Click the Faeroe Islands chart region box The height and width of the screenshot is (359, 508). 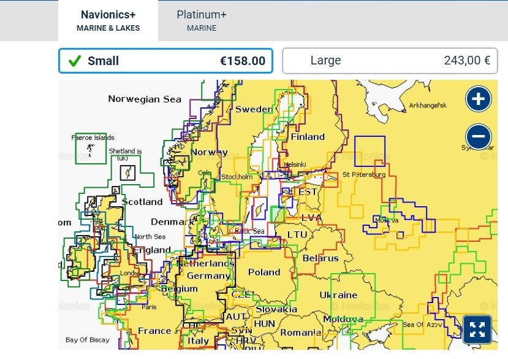tap(92, 147)
